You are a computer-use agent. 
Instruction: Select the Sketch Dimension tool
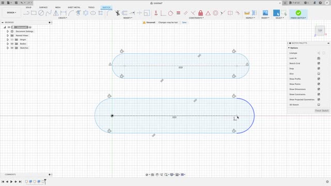pyautogui.click(x=63, y=13)
